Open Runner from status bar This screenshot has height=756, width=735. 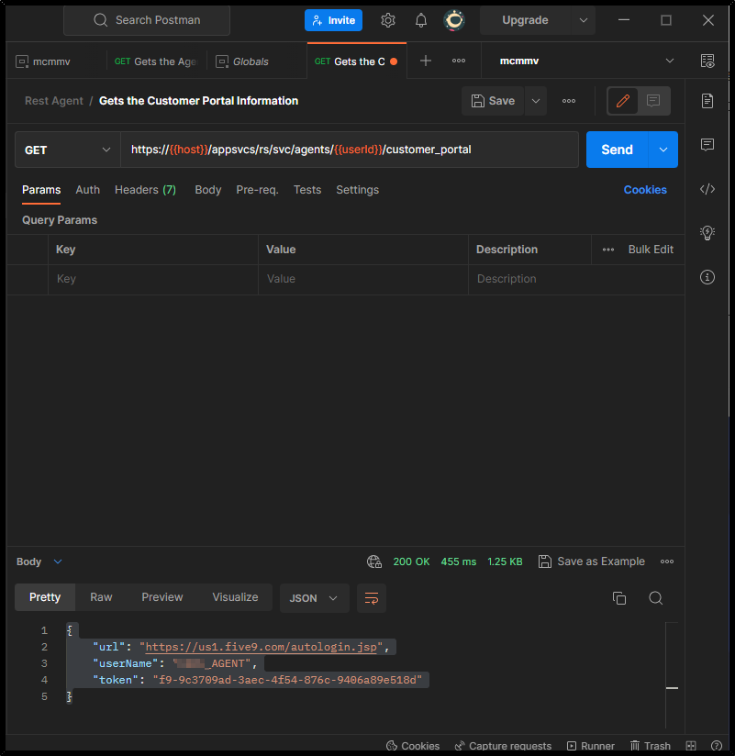pos(591,745)
